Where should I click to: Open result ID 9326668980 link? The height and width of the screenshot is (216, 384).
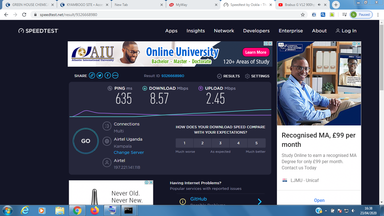click(x=173, y=76)
